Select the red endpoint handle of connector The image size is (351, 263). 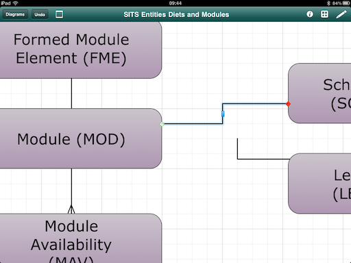click(288, 104)
